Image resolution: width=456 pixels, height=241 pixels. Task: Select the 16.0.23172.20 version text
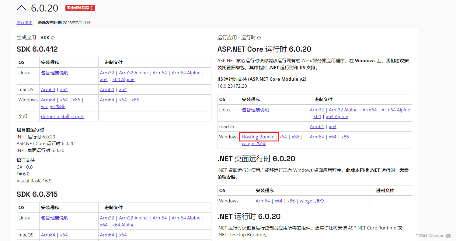pos(232,86)
